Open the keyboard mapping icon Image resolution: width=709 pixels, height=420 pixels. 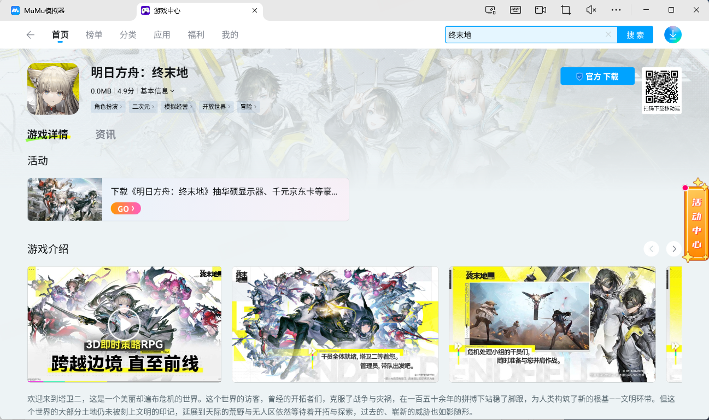(x=515, y=10)
